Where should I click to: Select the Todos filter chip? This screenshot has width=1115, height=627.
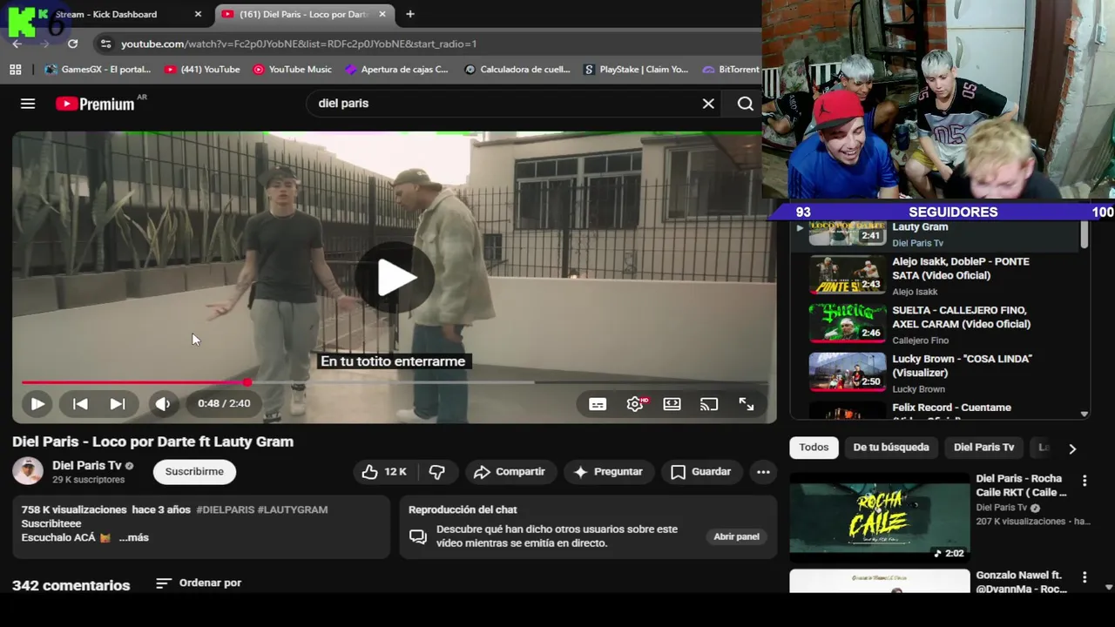click(814, 448)
